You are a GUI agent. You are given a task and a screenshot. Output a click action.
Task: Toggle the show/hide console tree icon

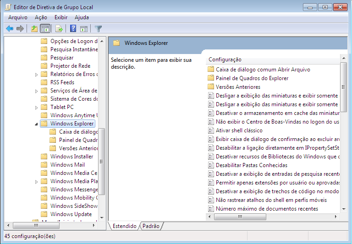(45, 29)
